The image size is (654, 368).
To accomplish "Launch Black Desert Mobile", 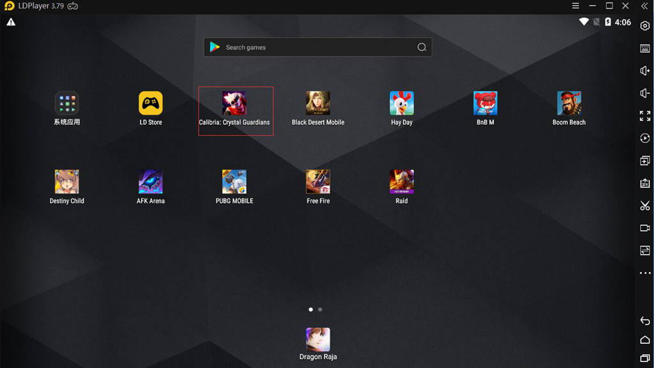I will (x=318, y=103).
